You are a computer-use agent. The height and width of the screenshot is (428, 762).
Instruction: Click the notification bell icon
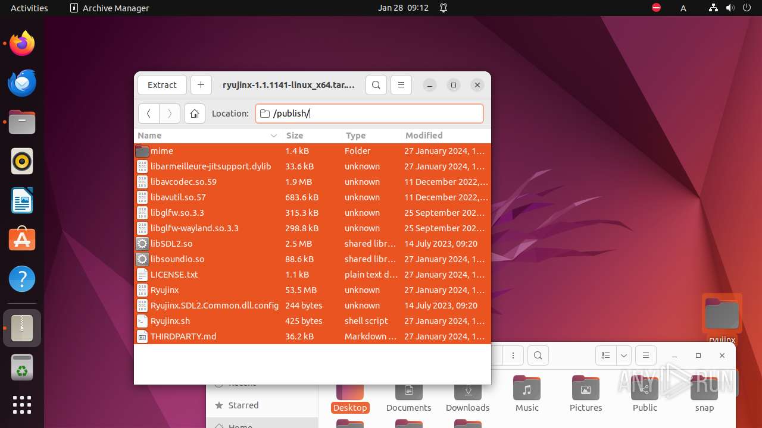coord(444,8)
